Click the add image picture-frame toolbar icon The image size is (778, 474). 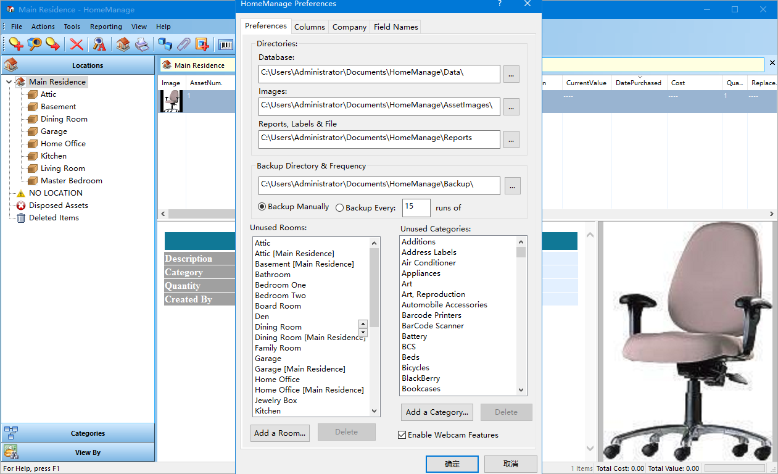pyautogui.click(x=202, y=44)
